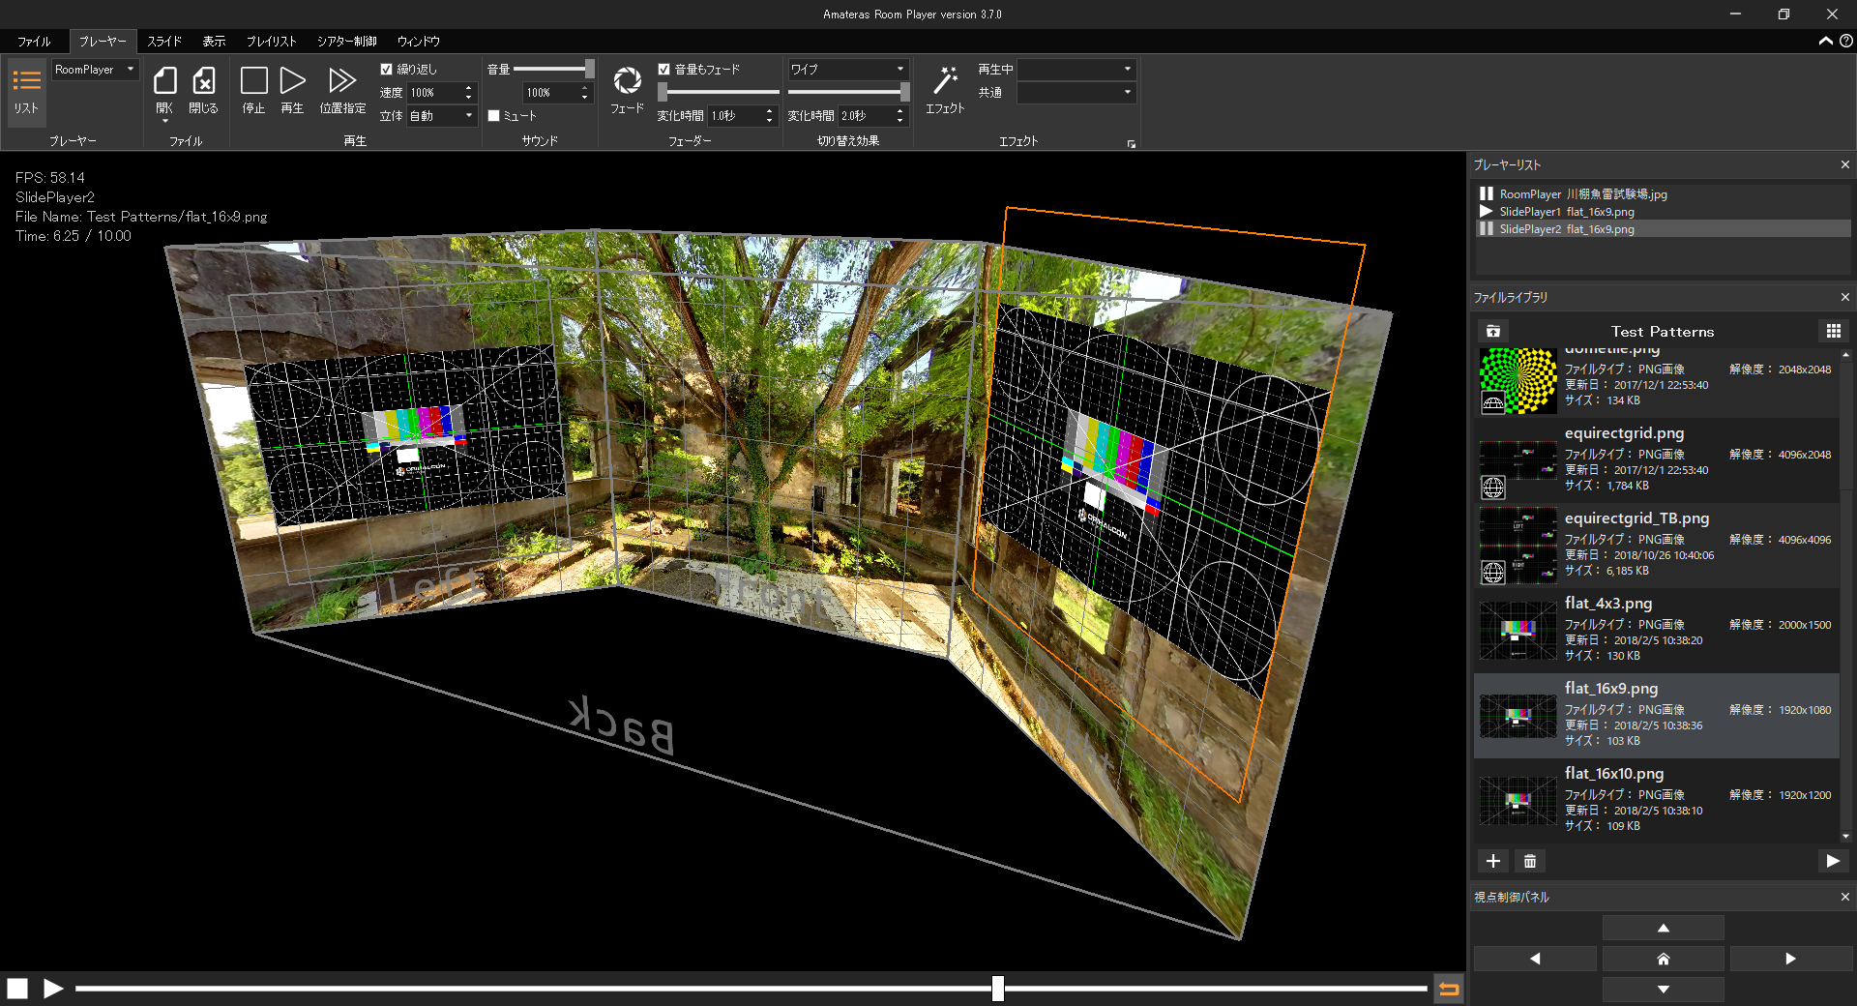
Task: Select SlidePlayer2 flat_16x9.png in player list
Action: 1662,229
